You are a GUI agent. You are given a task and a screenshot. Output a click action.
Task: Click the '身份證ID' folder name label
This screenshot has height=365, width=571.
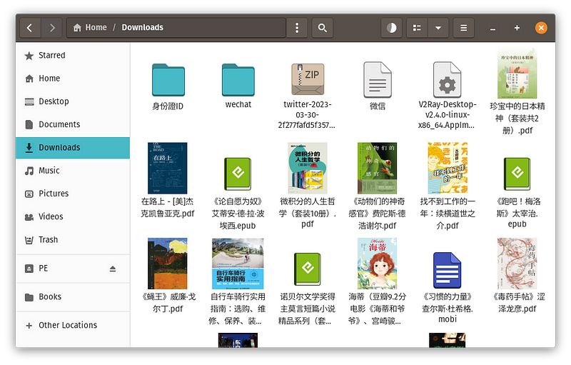pos(168,106)
